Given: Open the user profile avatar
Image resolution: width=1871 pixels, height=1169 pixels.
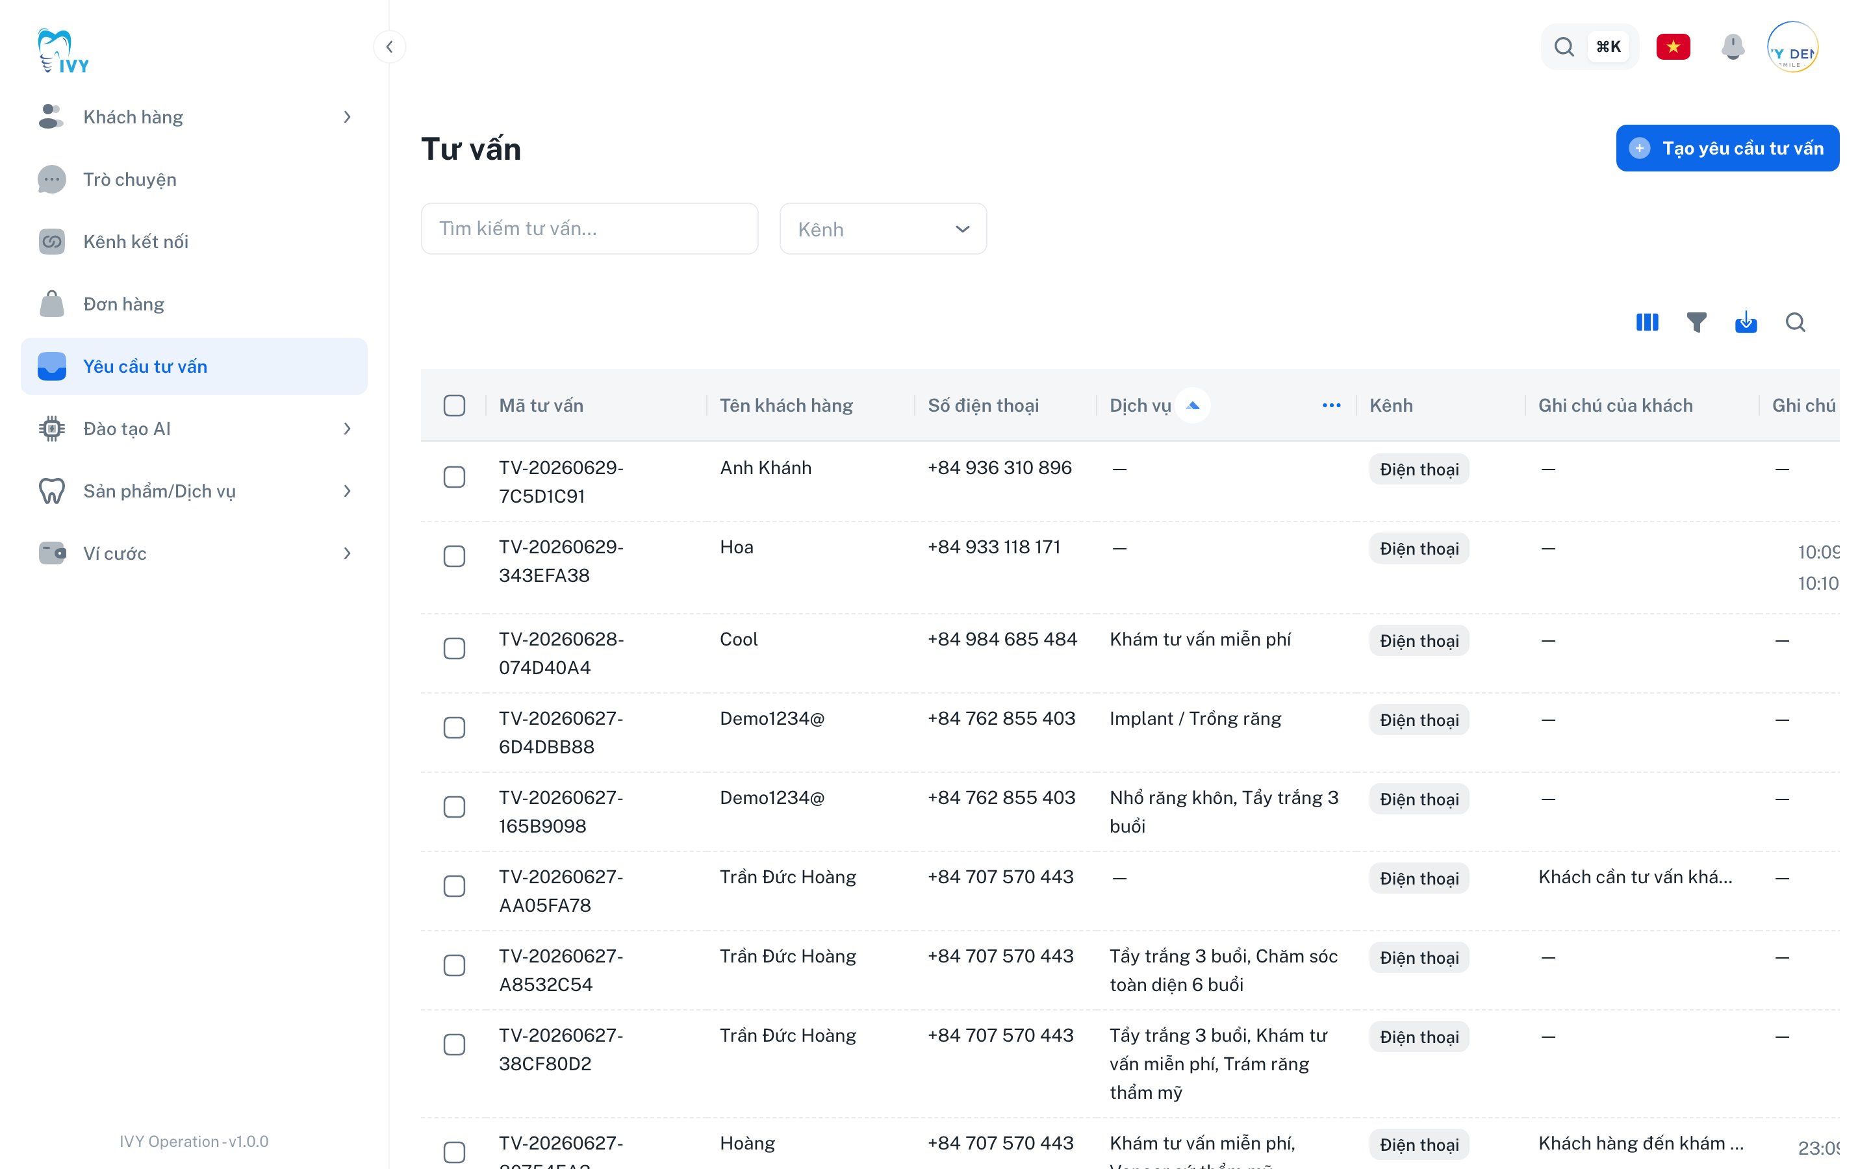Looking at the screenshot, I should tap(1793, 47).
